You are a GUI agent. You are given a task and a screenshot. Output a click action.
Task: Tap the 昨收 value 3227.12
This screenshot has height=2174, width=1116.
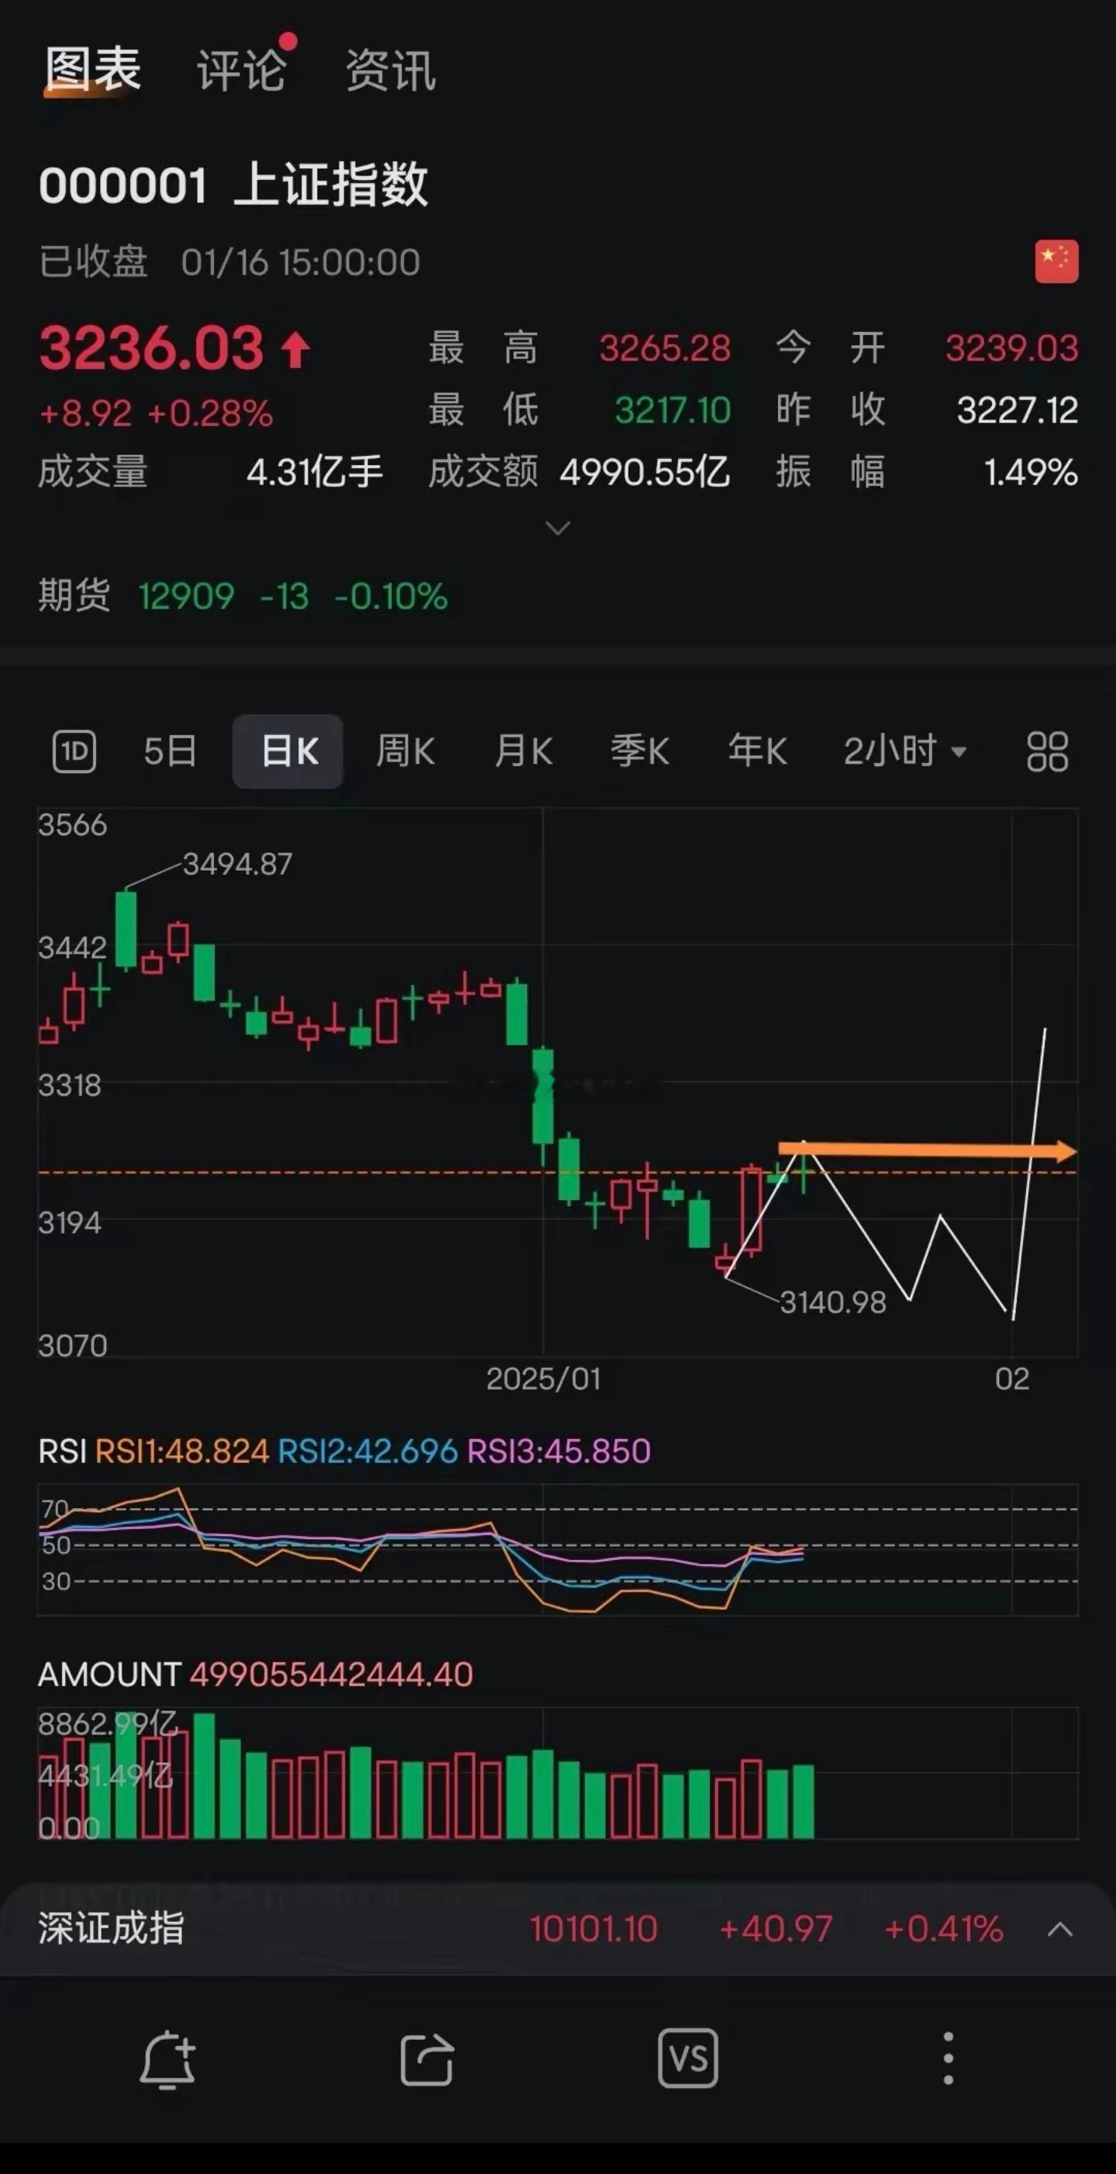pyautogui.click(x=1018, y=410)
